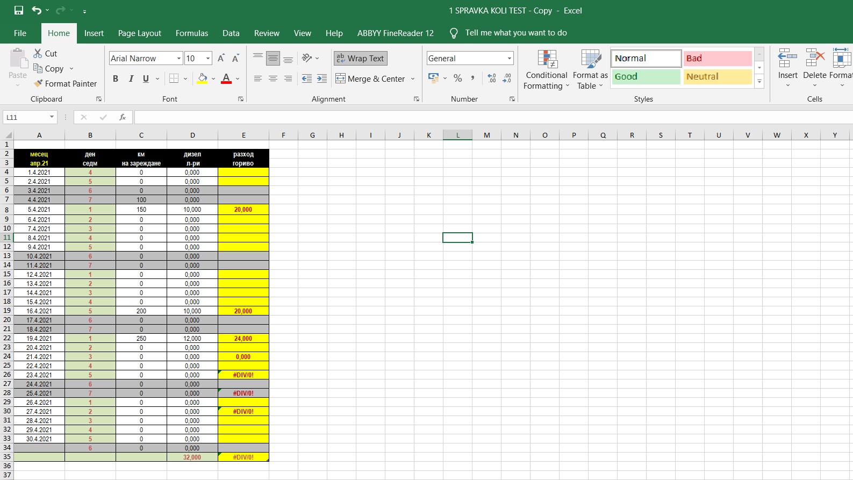853x480 pixels.
Task: Activate the Format Painter brush
Action: [x=38, y=83]
